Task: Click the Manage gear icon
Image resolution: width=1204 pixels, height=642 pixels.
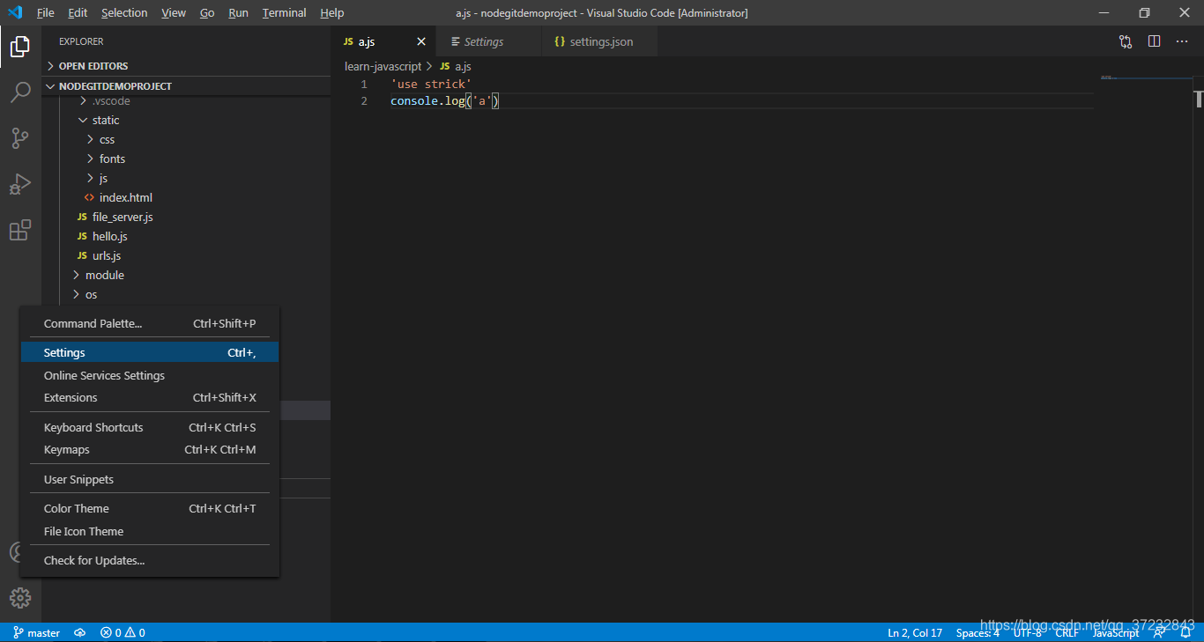Action: pos(20,598)
